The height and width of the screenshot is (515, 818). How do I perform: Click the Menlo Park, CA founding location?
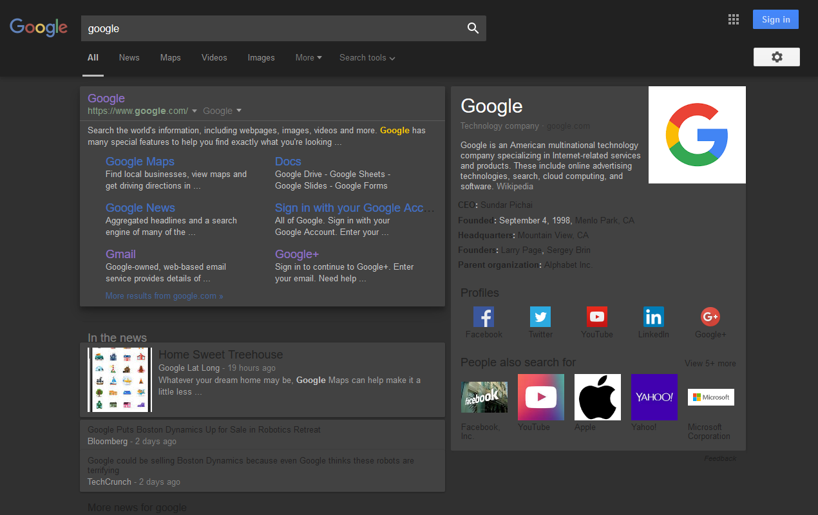click(605, 221)
